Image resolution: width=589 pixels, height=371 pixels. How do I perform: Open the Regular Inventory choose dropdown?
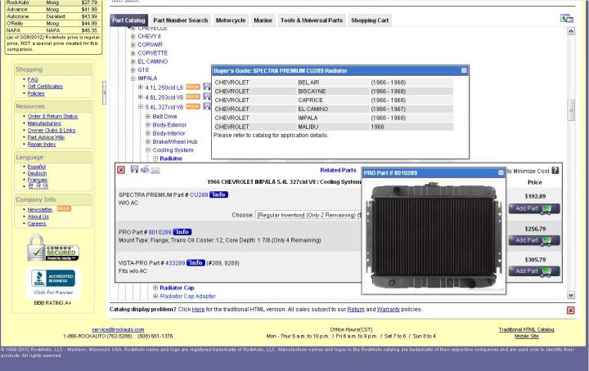pos(308,215)
